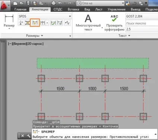Screen dimensions: 158x140
Task: Click the Save As icon
Action: 35,3
